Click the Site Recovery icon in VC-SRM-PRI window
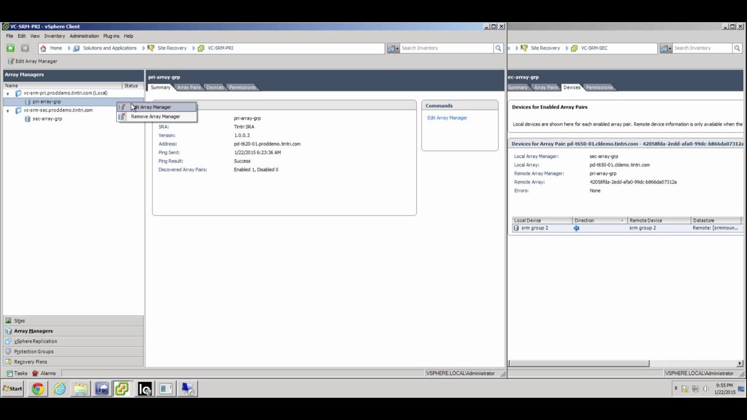 (x=151, y=48)
